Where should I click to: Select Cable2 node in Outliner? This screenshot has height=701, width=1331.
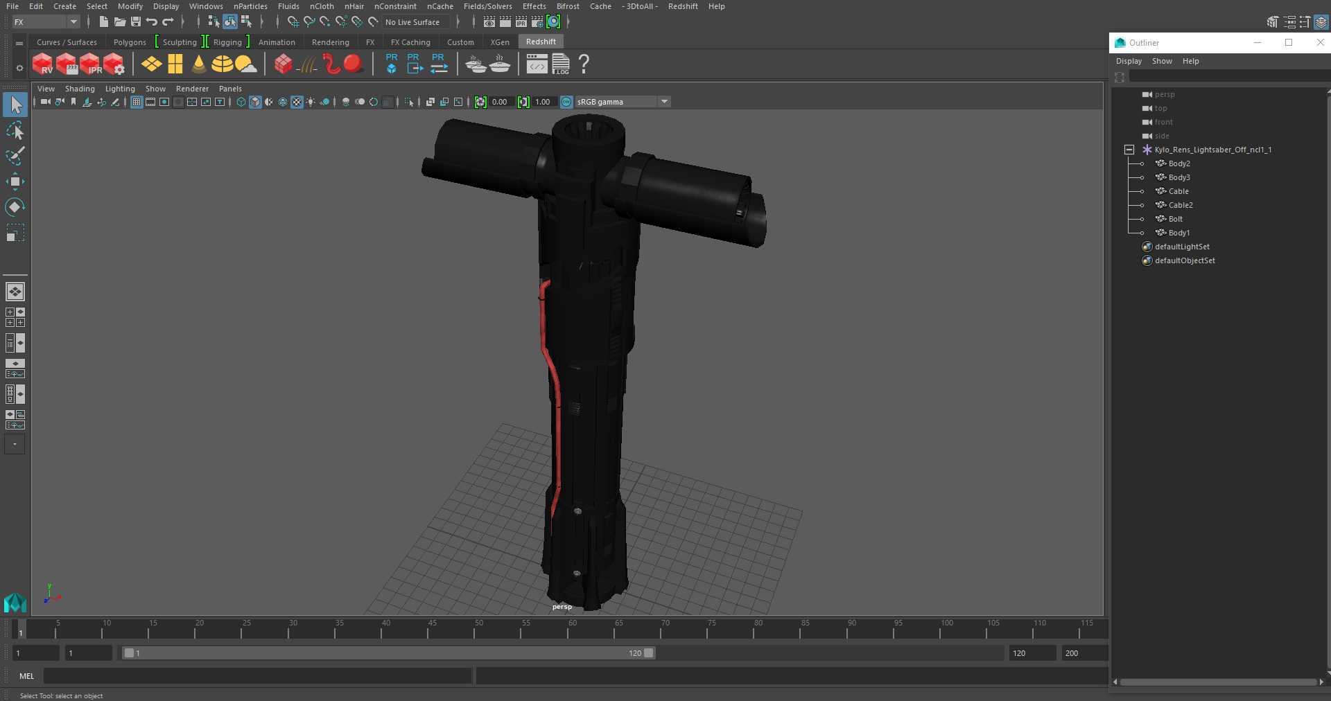coord(1181,205)
